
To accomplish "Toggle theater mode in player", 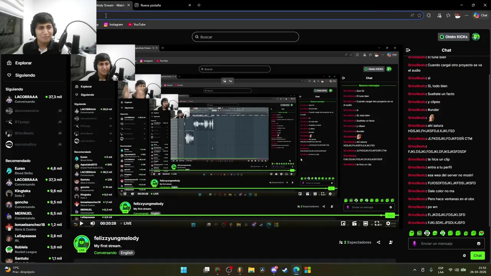I will pos(366,223).
